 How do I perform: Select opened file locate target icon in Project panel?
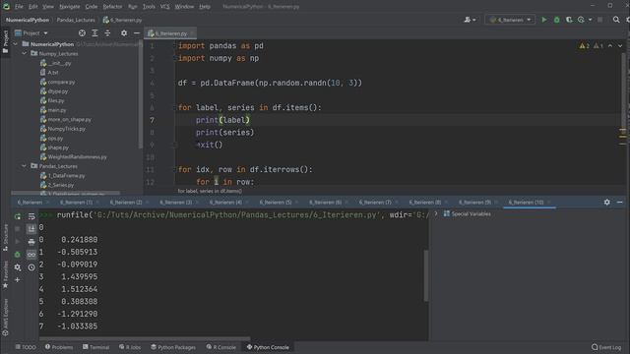[82, 32]
